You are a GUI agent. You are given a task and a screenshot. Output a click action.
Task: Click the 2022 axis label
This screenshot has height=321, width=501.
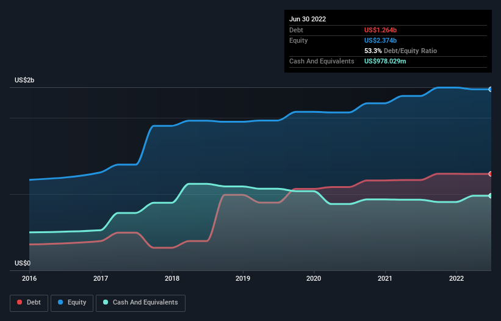456,278
